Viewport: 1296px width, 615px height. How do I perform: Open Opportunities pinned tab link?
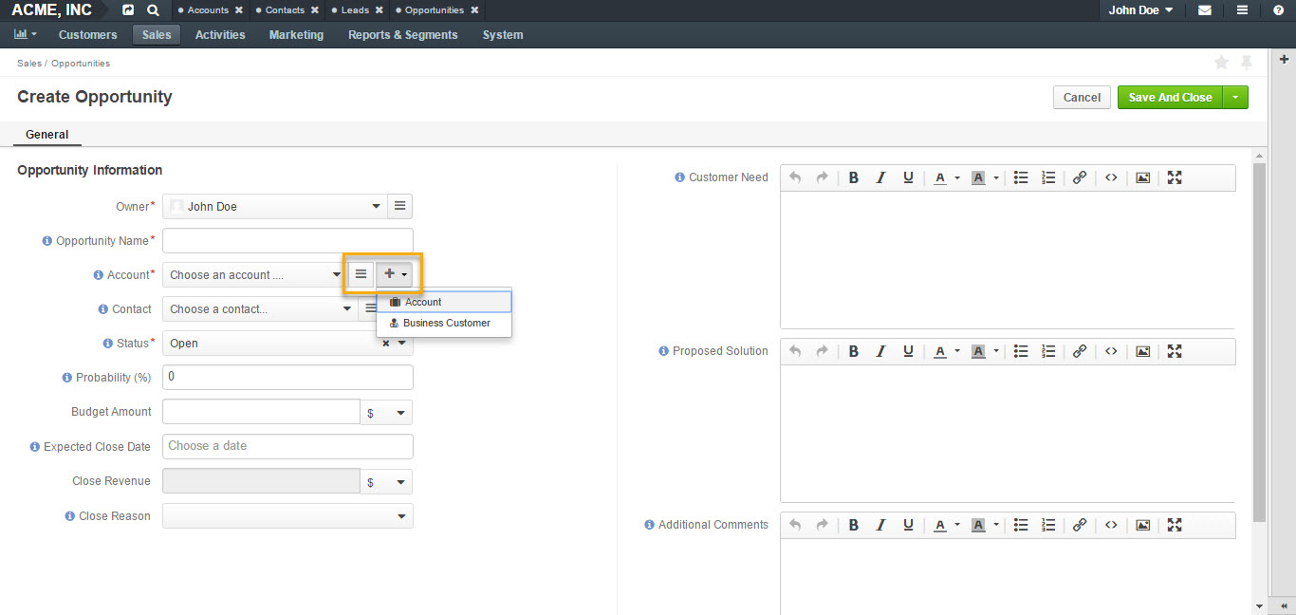(x=435, y=10)
